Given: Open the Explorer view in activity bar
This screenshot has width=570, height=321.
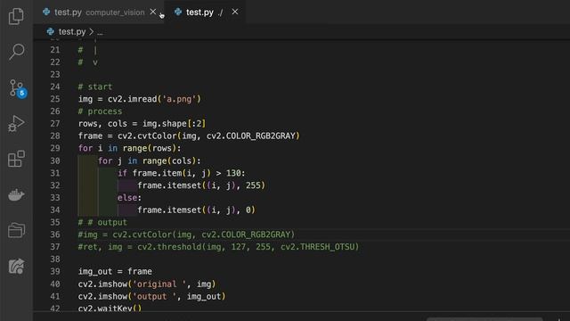Looking at the screenshot, I should (16, 16).
